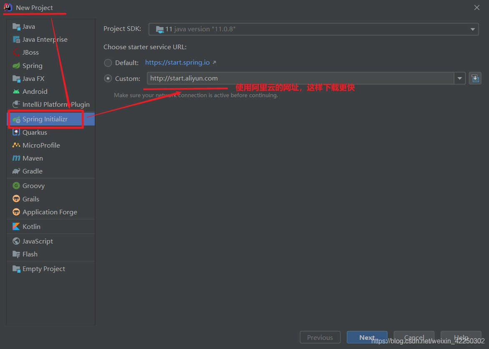The width and height of the screenshot is (489, 349).
Task: Choose Java project type
Action: pos(51,27)
